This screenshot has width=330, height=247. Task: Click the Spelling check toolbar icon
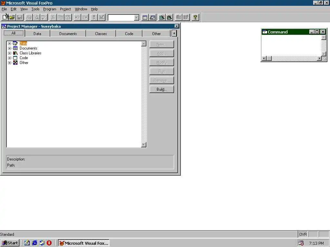(x=44, y=17)
